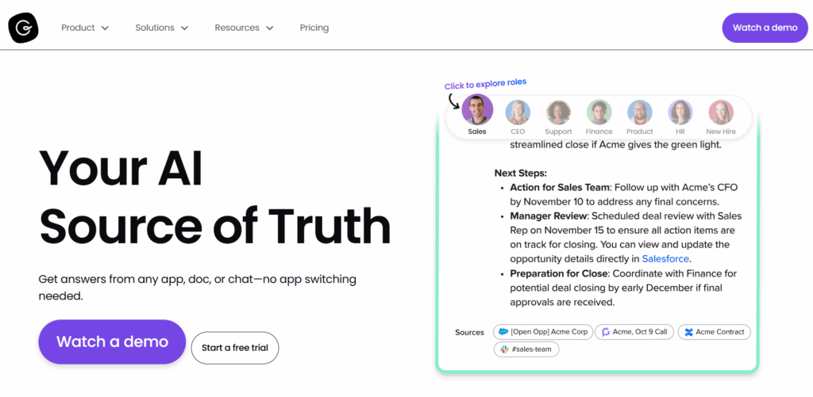The image size is (813, 397).
Task: Click the Finance label text
Action: (x=599, y=132)
